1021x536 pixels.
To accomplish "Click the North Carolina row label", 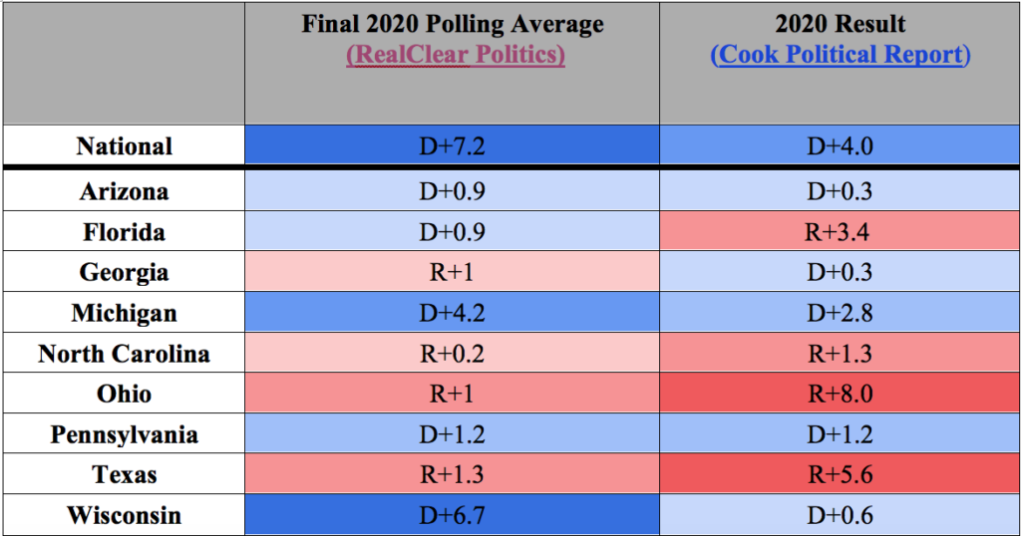I will point(125,354).
